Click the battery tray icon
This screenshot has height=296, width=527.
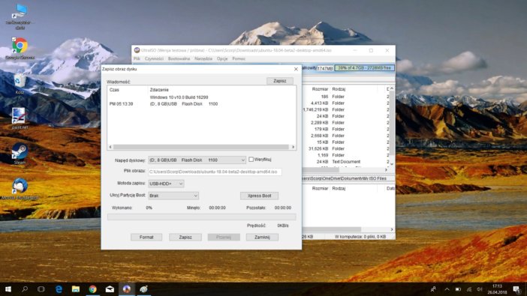coord(458,289)
